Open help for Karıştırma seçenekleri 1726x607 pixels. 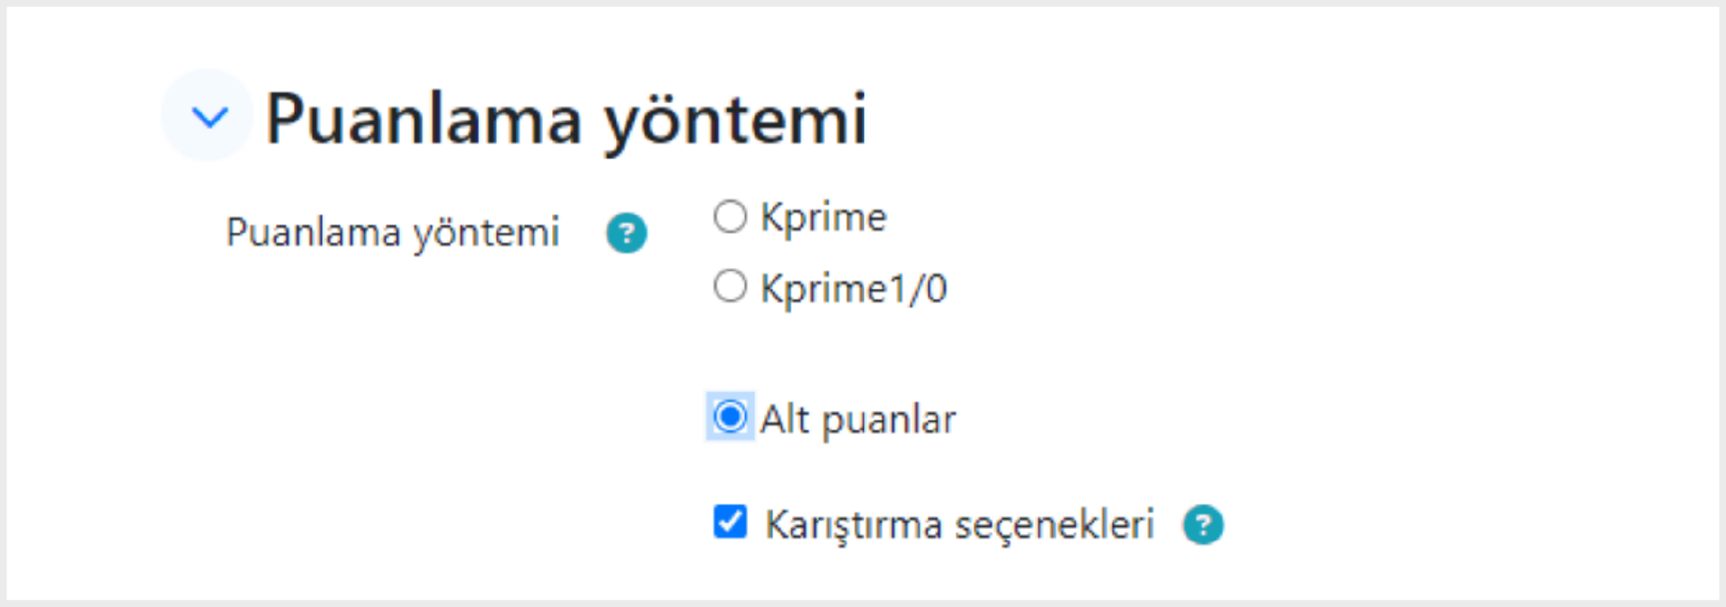click(x=1203, y=525)
